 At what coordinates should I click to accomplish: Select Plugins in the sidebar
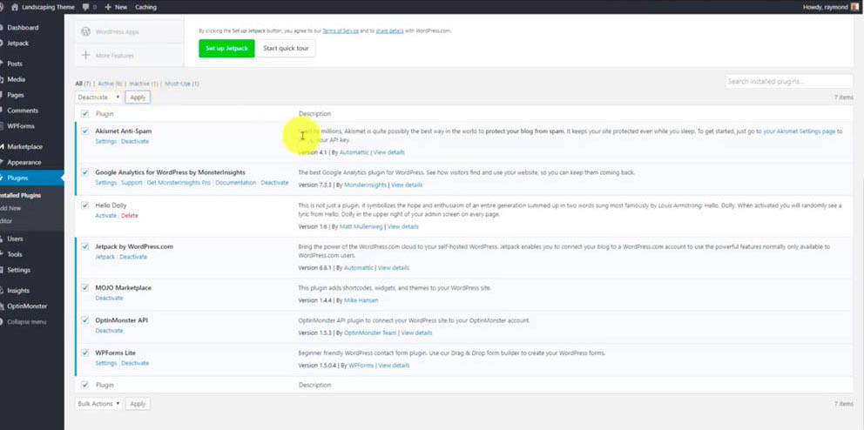point(17,178)
